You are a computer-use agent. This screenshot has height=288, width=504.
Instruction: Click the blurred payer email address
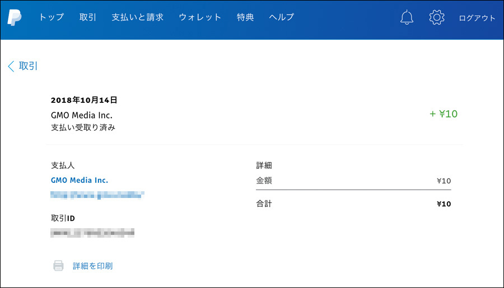pos(97,195)
